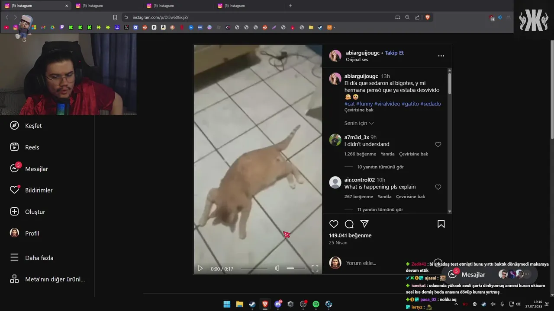This screenshot has width=554, height=311.
Task: Click 1.266 beğenme on a7m3d_3x comment
Action: [x=360, y=154]
